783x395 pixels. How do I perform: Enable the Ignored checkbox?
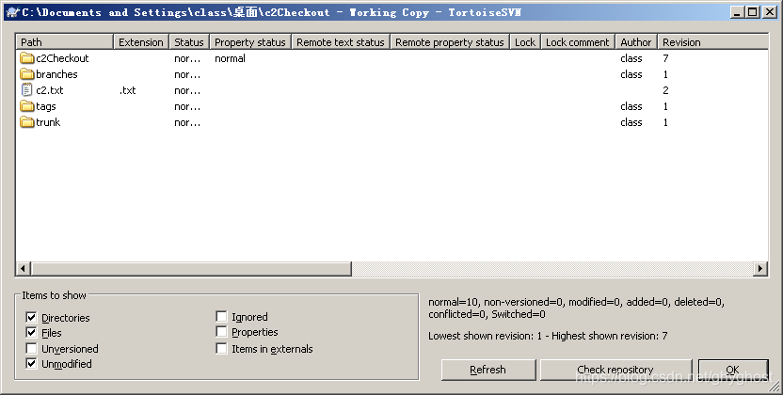tap(222, 317)
